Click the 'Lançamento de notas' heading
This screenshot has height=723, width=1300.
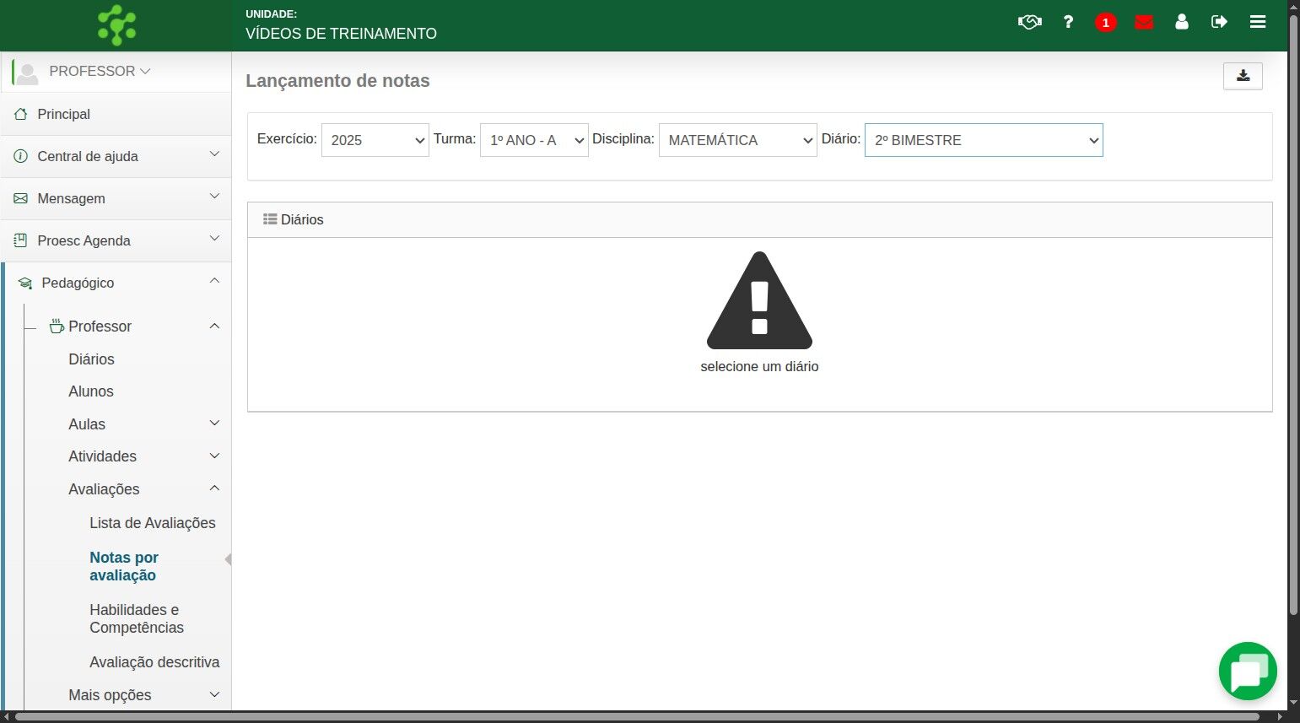click(337, 81)
